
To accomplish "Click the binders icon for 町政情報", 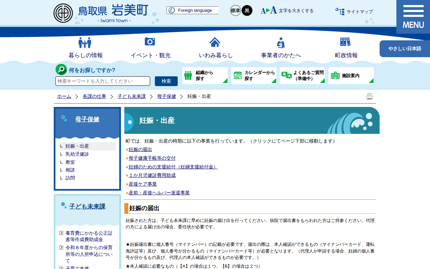I will (345, 42).
